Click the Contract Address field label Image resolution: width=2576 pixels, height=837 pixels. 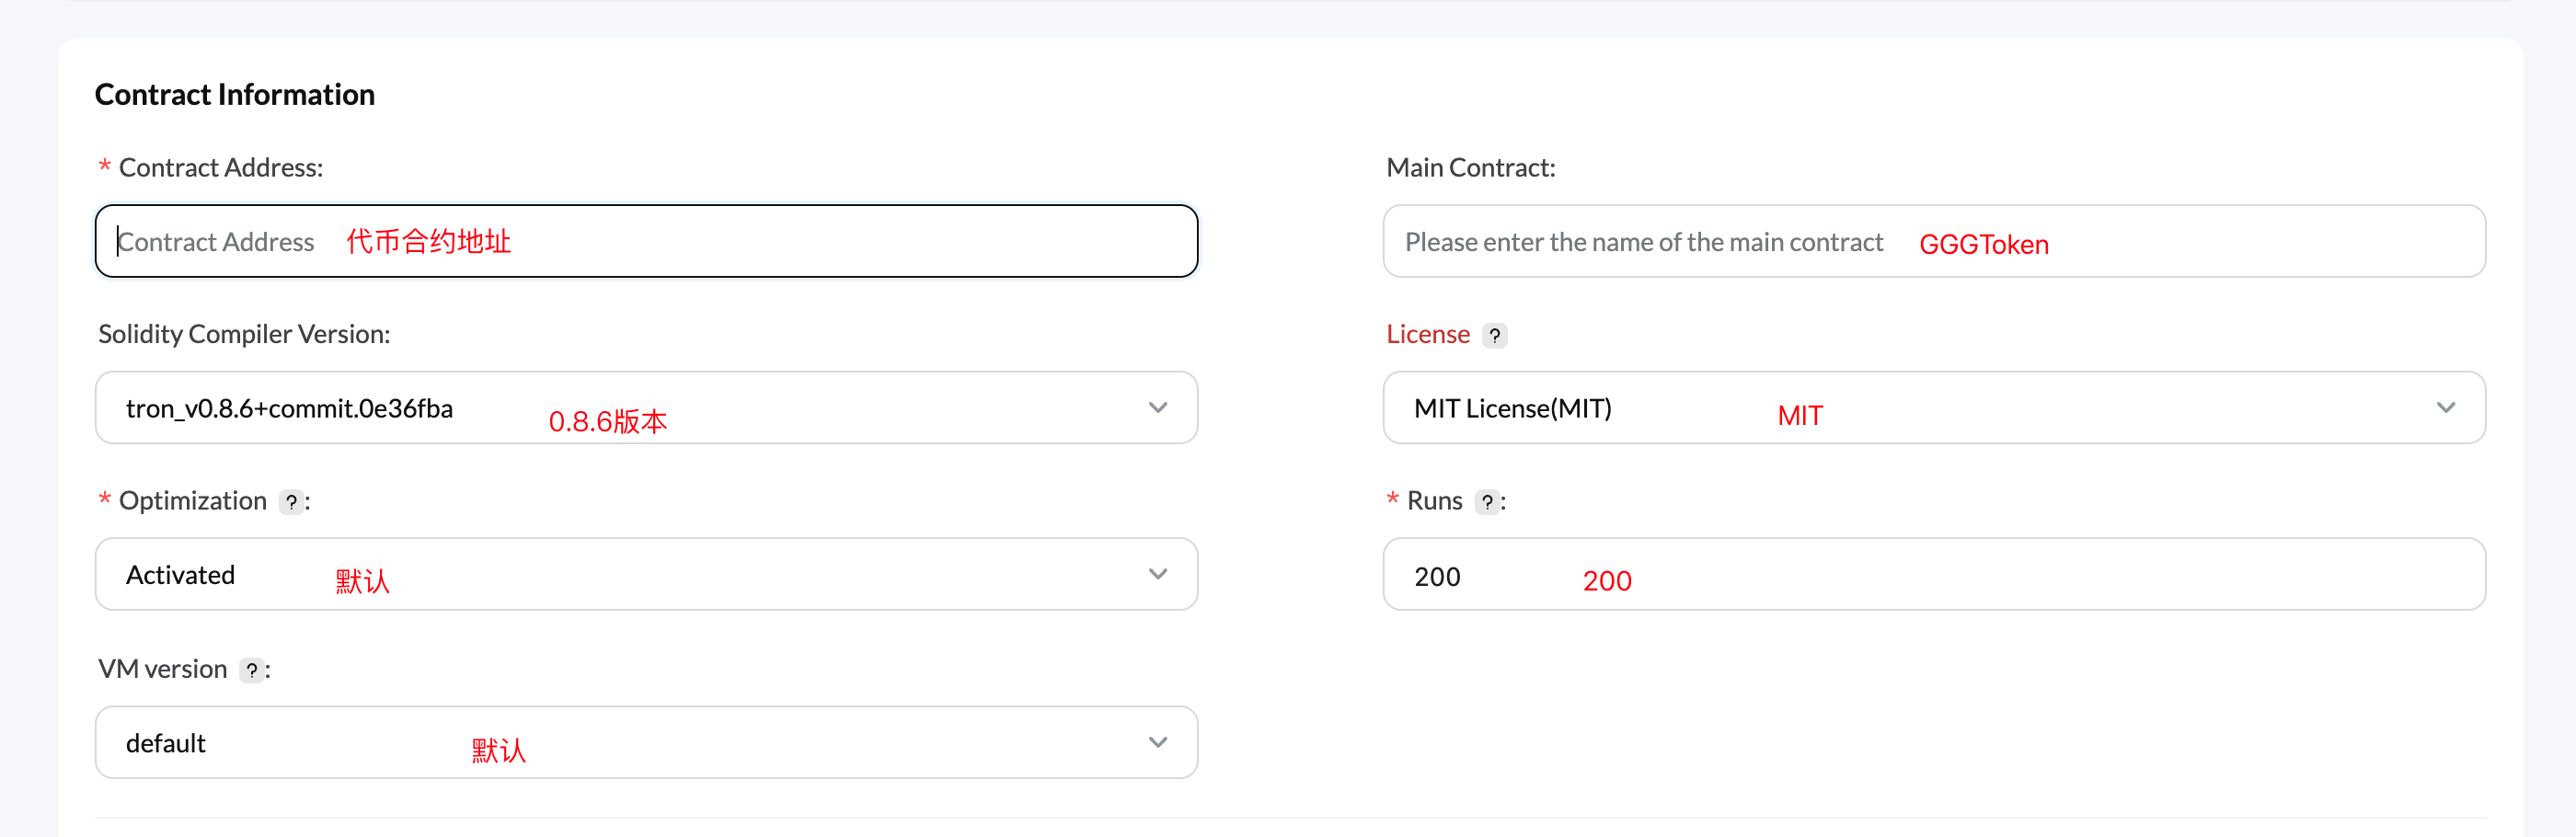220,168
